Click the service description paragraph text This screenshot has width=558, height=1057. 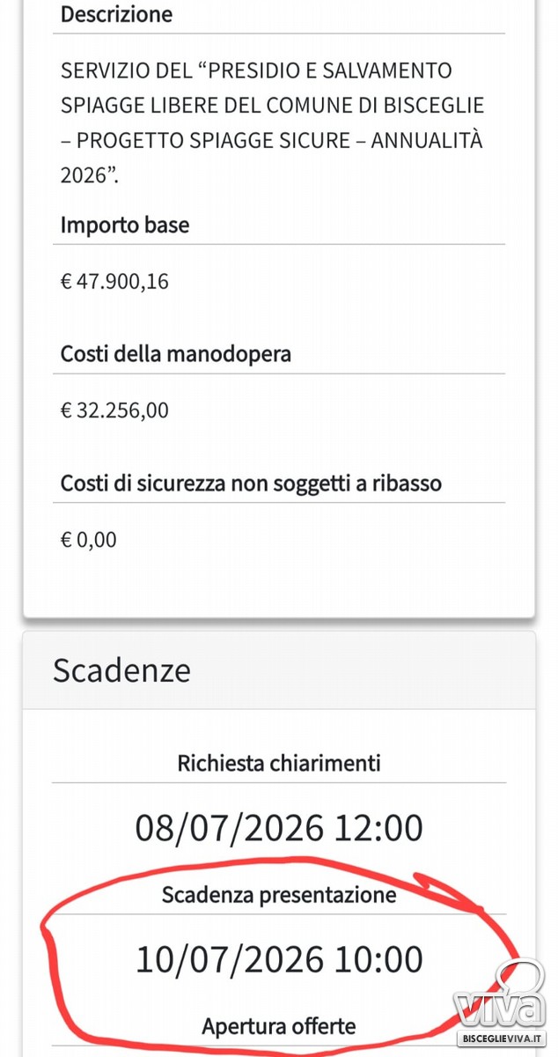[272, 122]
